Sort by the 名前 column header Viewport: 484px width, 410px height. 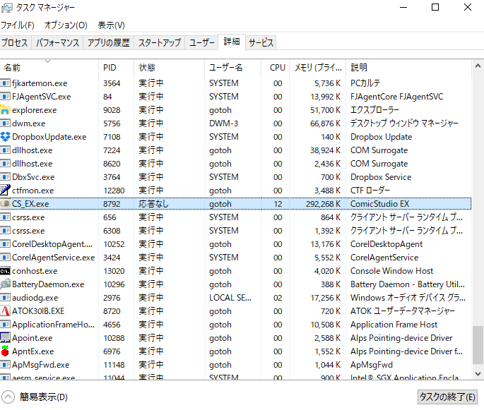(x=49, y=68)
